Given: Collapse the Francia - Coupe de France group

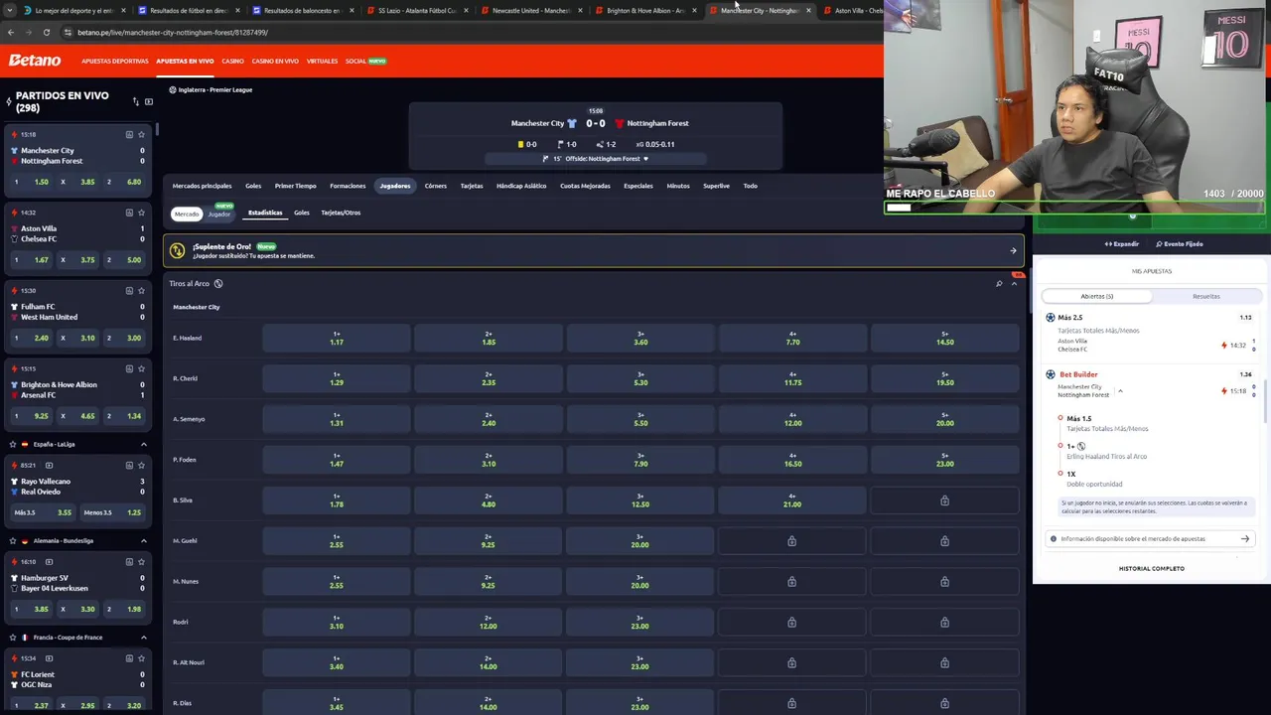Looking at the screenshot, I should pyautogui.click(x=143, y=638).
